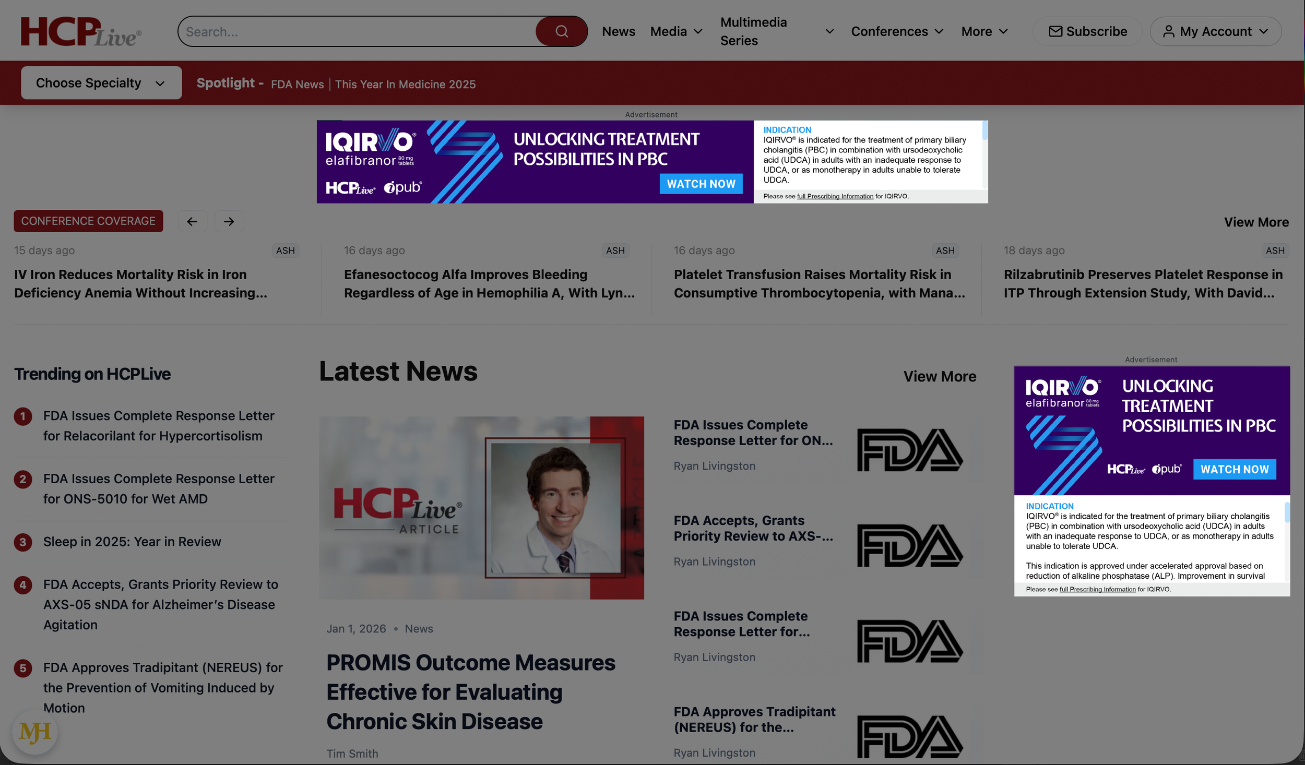Screen dimensions: 1305x765
Task: Click FDA logo beside ONS complete response article
Action: (909, 450)
